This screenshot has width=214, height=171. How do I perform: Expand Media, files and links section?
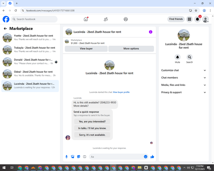point(184,85)
